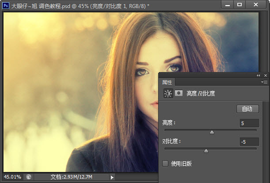Image resolution: width=270 pixels, height=183 pixels.
Task: Select the layer mask icon in Properties
Action: tap(179, 94)
